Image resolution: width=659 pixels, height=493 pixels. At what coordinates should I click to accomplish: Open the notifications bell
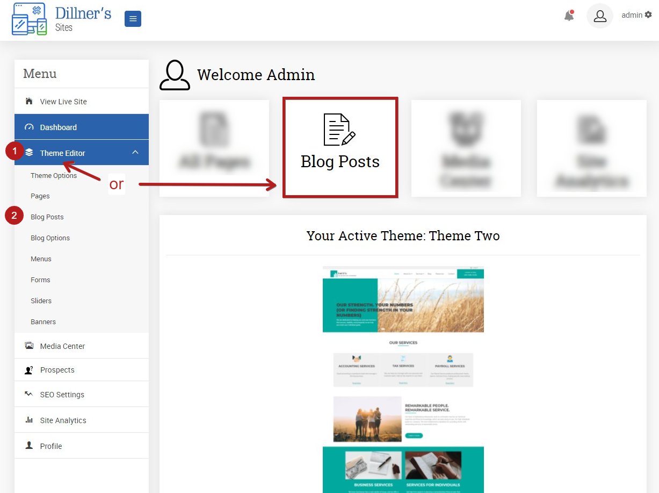click(x=569, y=16)
